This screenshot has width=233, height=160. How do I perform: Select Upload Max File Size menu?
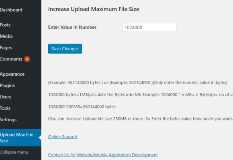point(16,138)
